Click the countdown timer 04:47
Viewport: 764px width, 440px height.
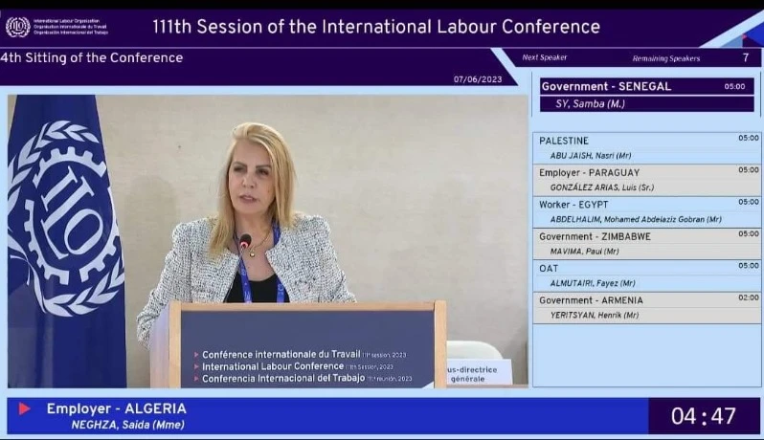703,416
